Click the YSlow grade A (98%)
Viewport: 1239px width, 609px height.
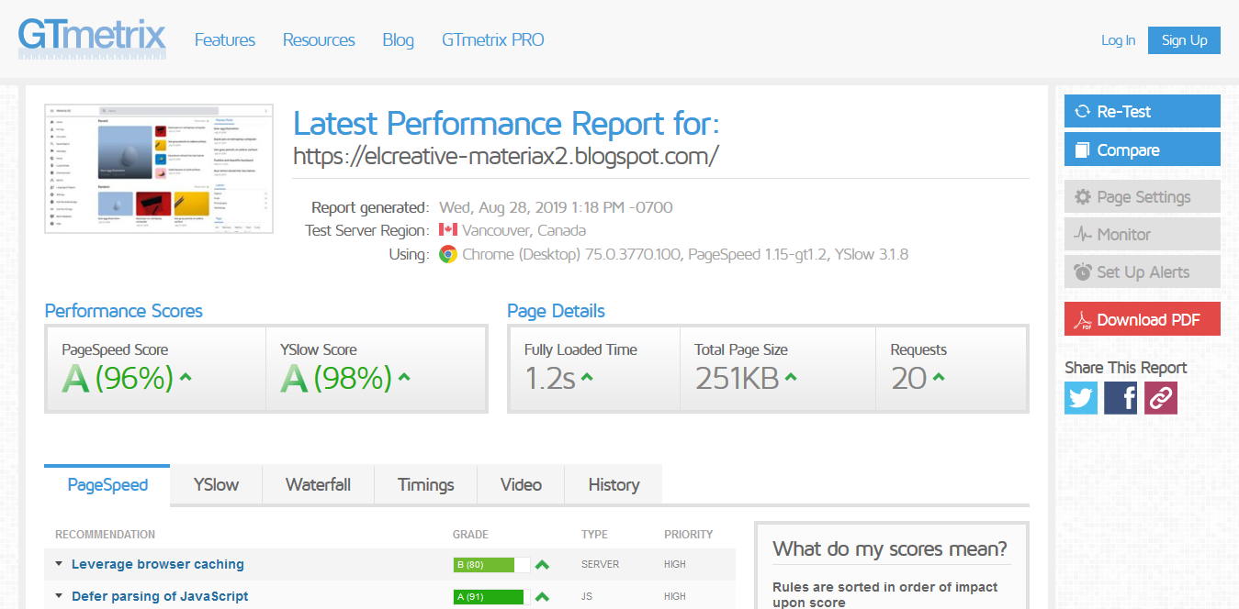(336, 378)
